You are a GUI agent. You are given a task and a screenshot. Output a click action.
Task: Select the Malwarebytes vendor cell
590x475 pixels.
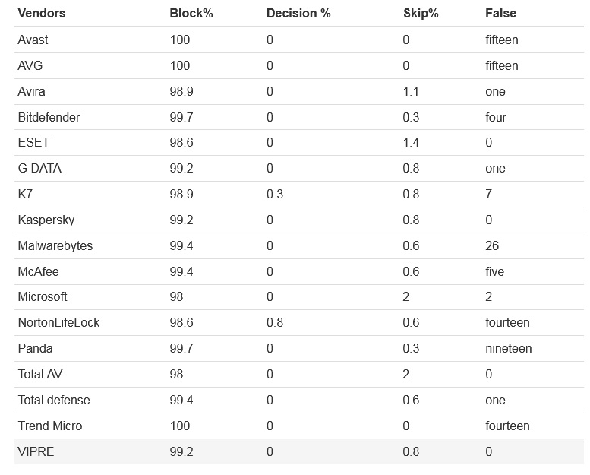click(55, 245)
